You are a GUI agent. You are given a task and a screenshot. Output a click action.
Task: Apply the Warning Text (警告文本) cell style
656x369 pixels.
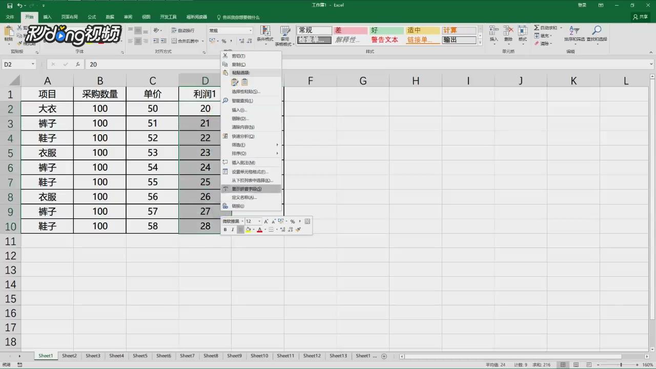(x=386, y=39)
